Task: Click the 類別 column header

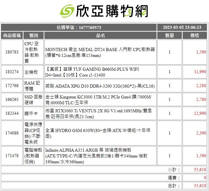Action: coord(34,36)
